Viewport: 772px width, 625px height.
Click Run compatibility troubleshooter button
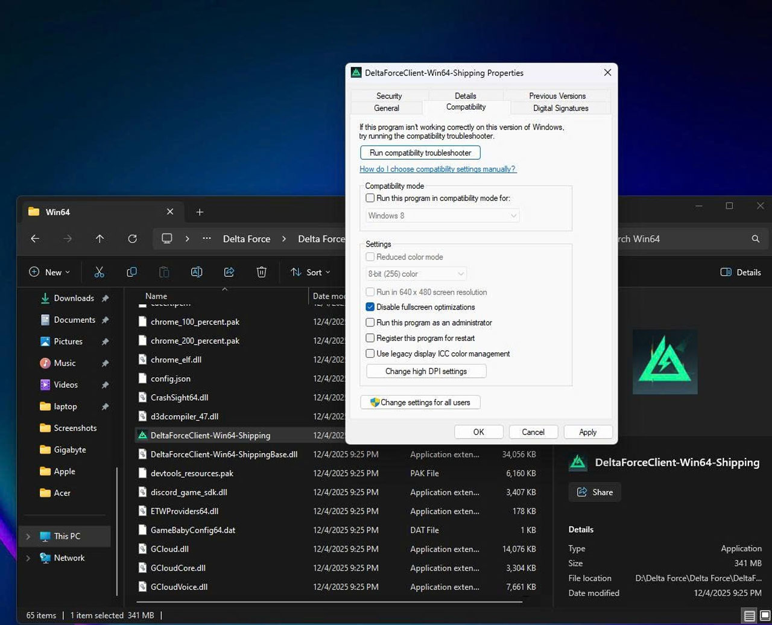[x=420, y=153]
